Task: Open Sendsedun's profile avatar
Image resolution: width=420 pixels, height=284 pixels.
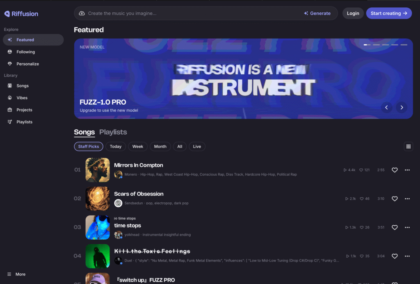Action: [118, 203]
